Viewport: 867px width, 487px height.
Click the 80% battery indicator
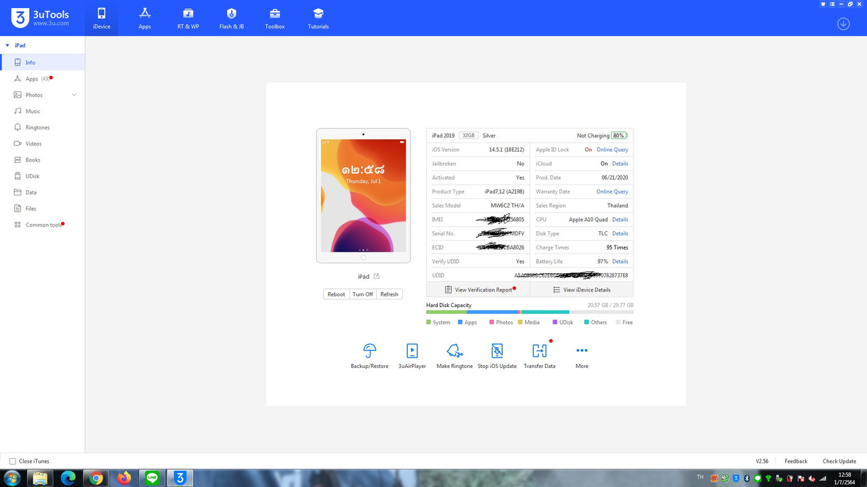pyautogui.click(x=619, y=135)
